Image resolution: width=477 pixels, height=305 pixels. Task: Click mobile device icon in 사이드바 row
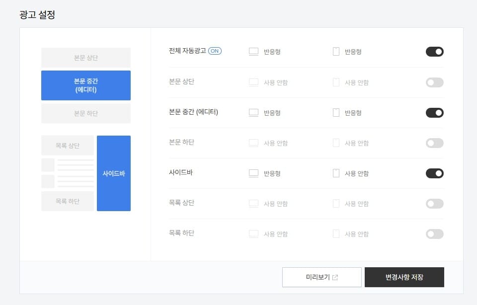(x=336, y=173)
